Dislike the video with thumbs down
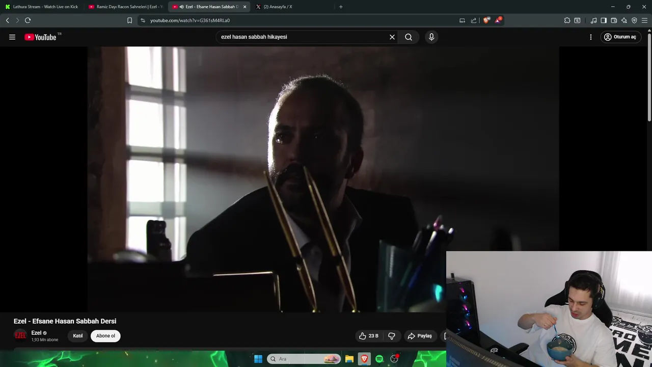 click(x=392, y=336)
